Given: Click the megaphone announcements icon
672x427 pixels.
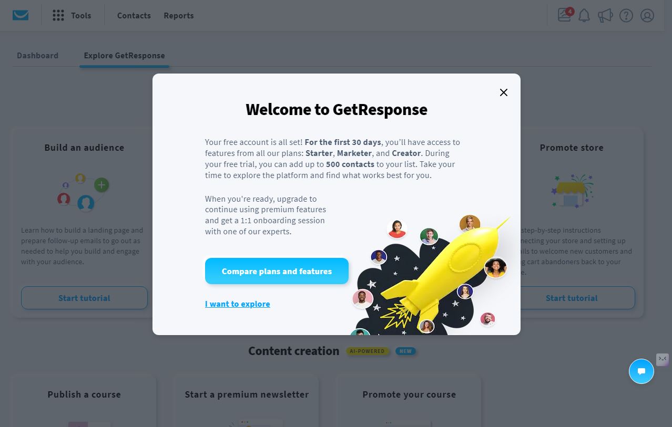Looking at the screenshot, I should click(605, 15).
